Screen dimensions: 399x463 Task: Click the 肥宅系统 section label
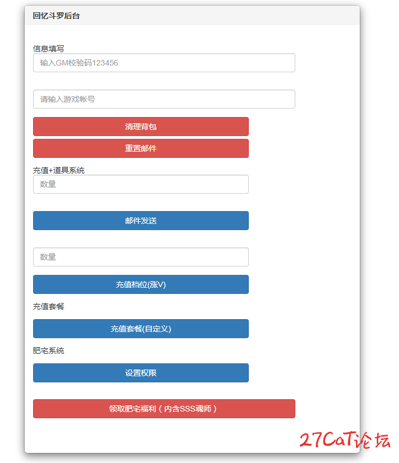48,350
